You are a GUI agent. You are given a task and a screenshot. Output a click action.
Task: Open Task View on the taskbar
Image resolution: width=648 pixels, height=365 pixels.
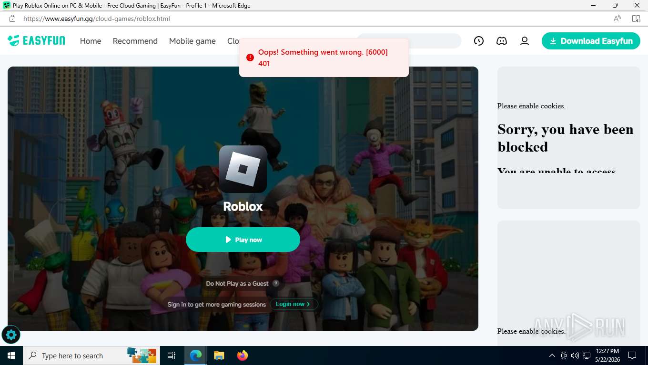(172, 355)
